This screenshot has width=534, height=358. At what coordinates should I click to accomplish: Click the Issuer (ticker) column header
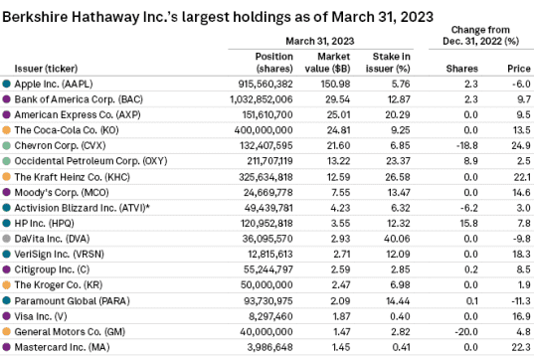pyautogui.click(x=46, y=69)
